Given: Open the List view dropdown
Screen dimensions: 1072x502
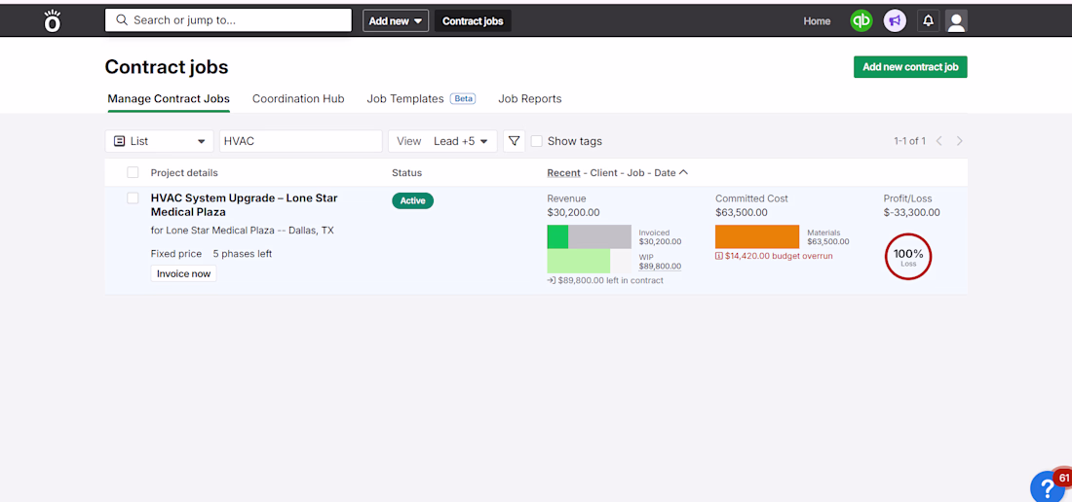Looking at the screenshot, I should click(x=159, y=141).
